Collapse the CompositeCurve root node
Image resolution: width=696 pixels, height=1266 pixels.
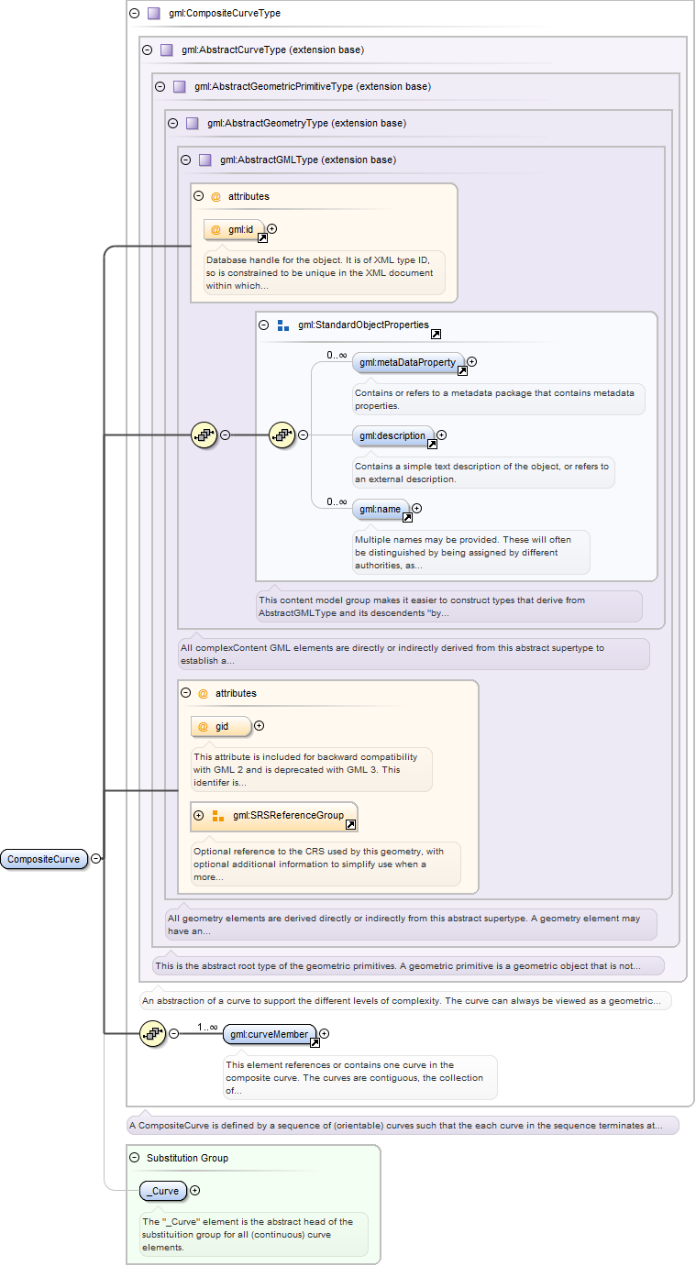(x=96, y=859)
